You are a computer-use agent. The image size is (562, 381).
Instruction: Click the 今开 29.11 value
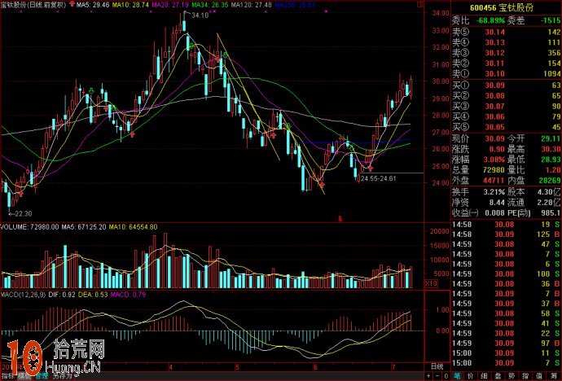pyautogui.click(x=551, y=138)
